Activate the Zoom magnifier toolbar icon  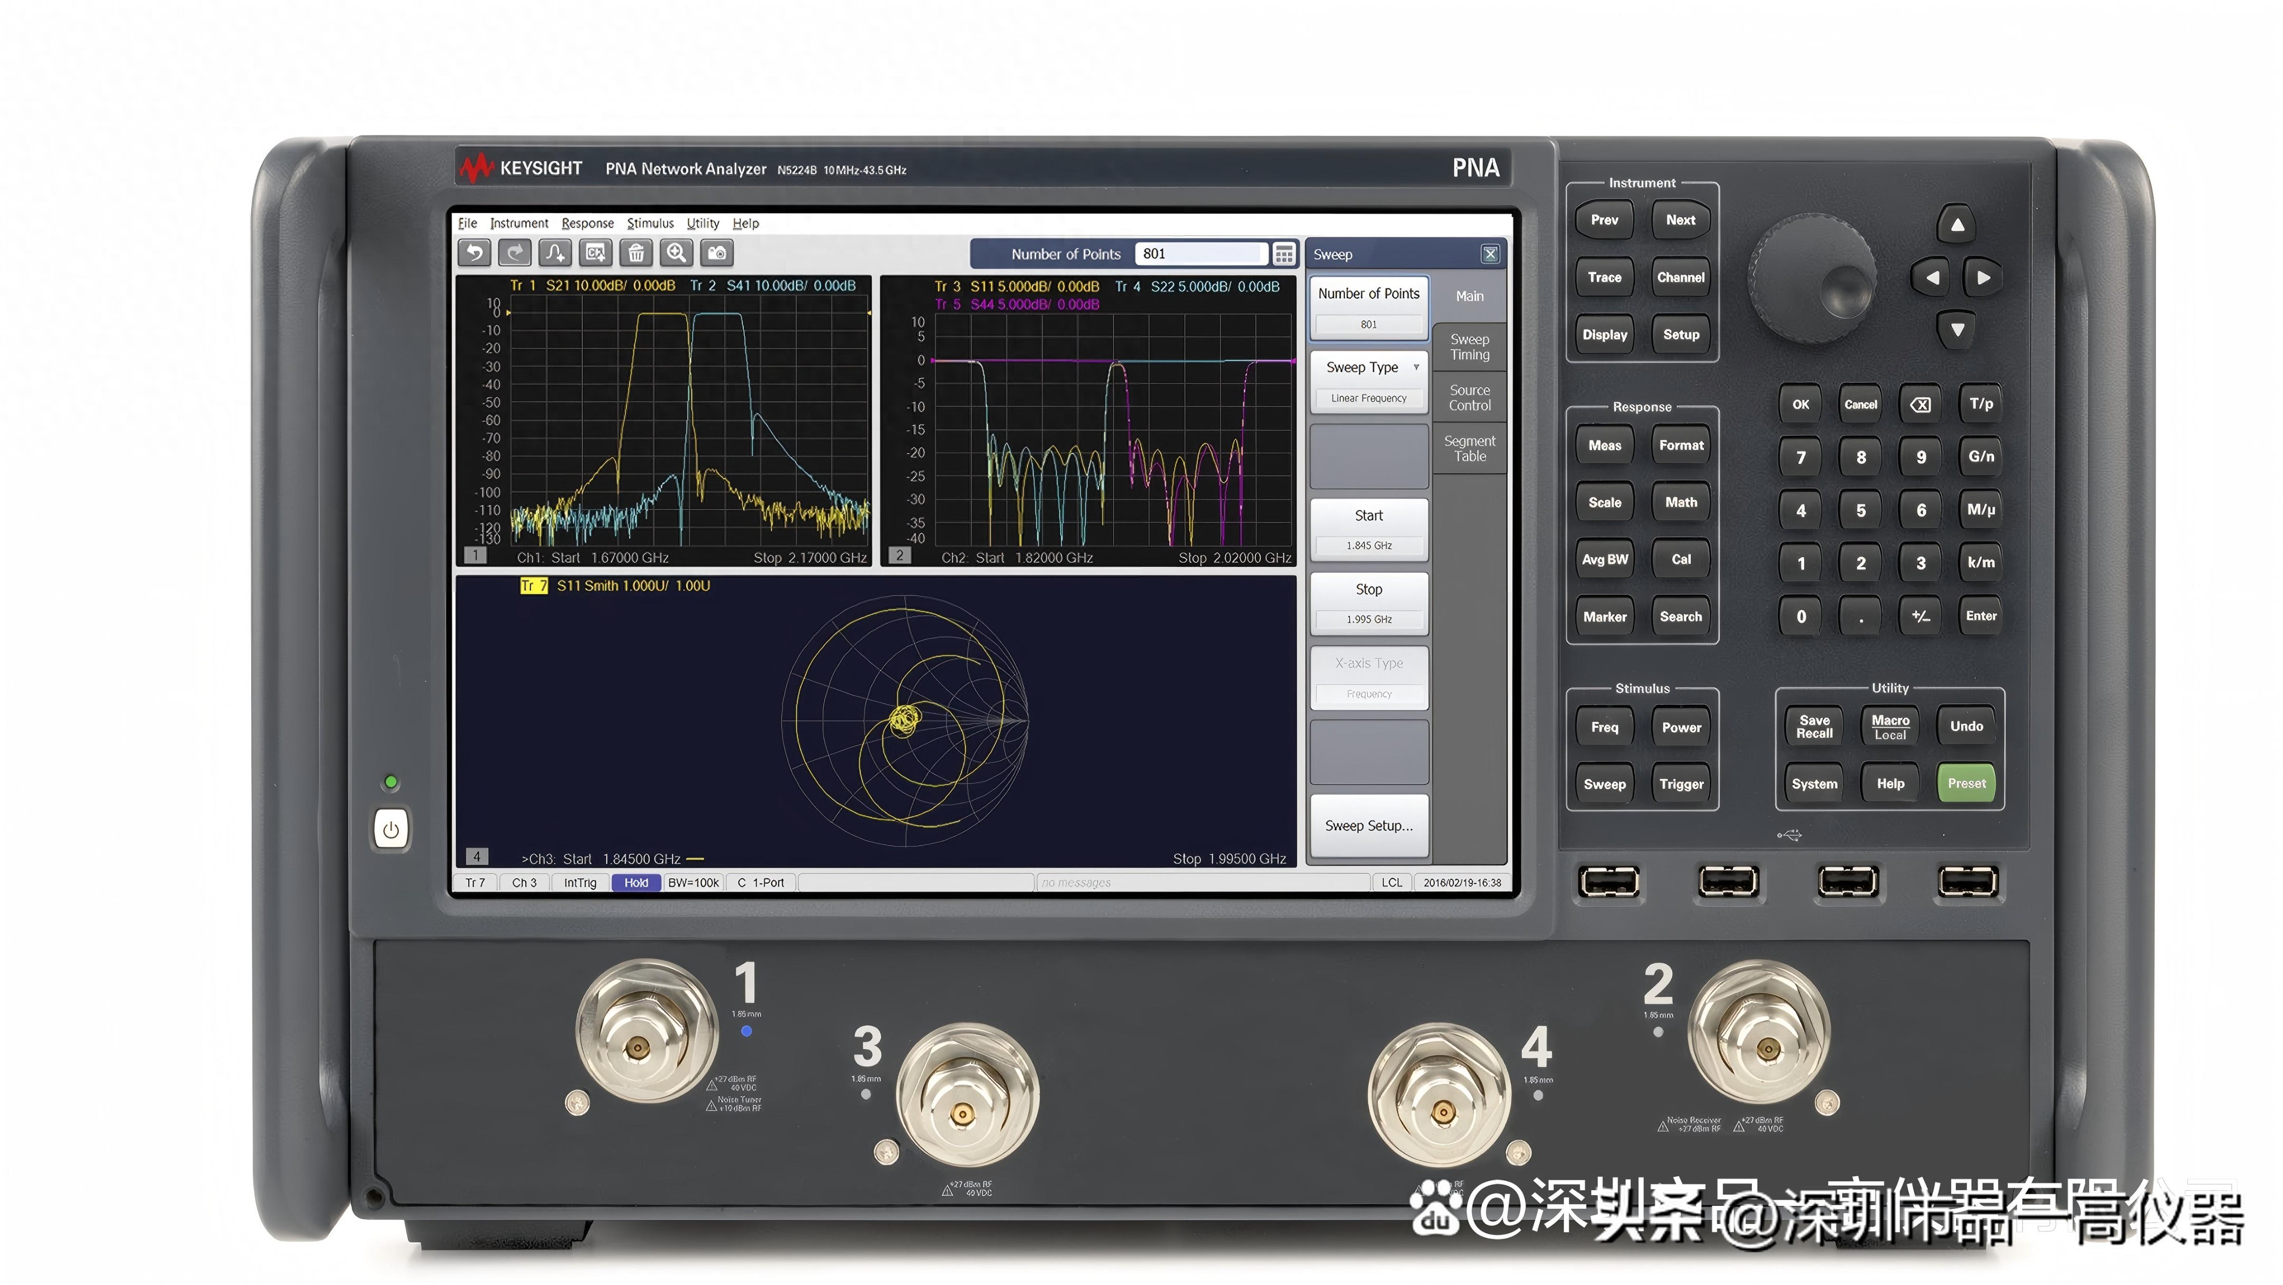click(676, 253)
